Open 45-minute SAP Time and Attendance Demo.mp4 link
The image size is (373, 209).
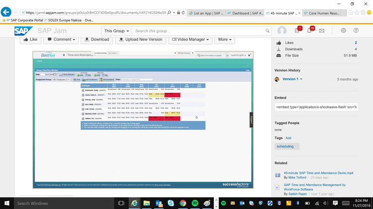[x=318, y=173]
